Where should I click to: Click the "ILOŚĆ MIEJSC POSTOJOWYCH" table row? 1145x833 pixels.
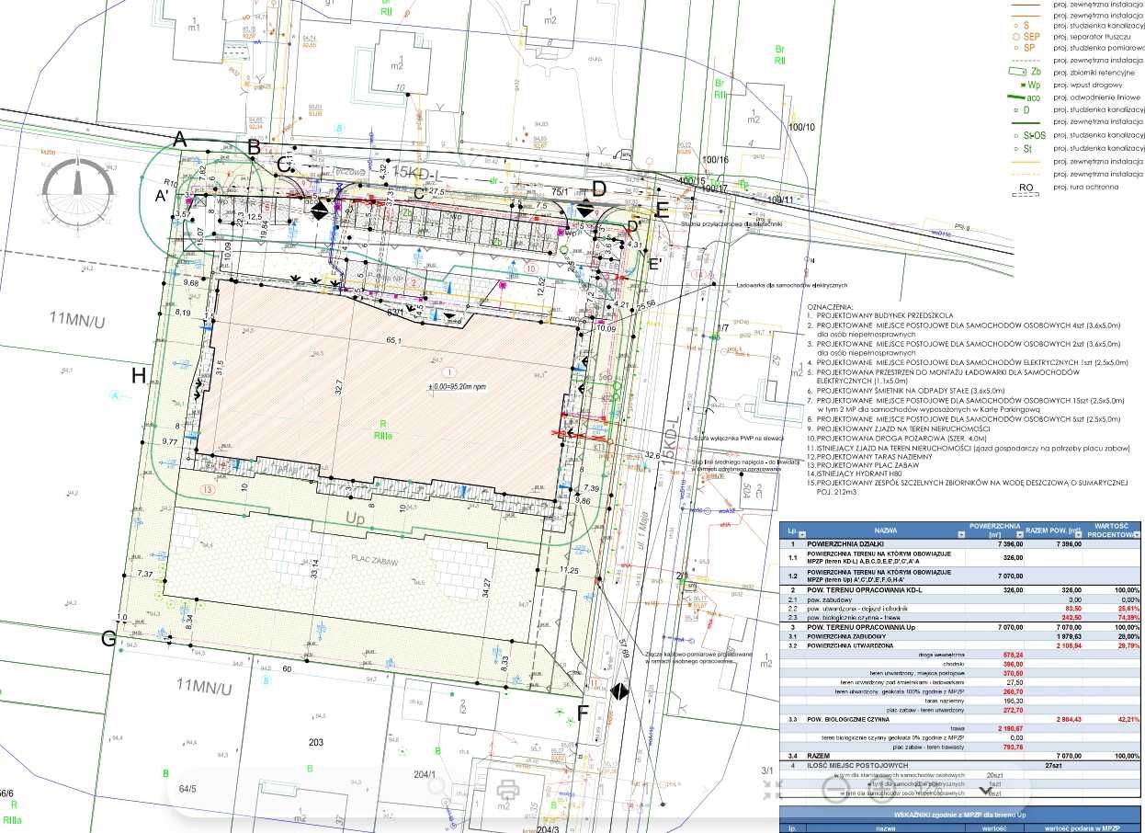pyautogui.click(x=961, y=765)
